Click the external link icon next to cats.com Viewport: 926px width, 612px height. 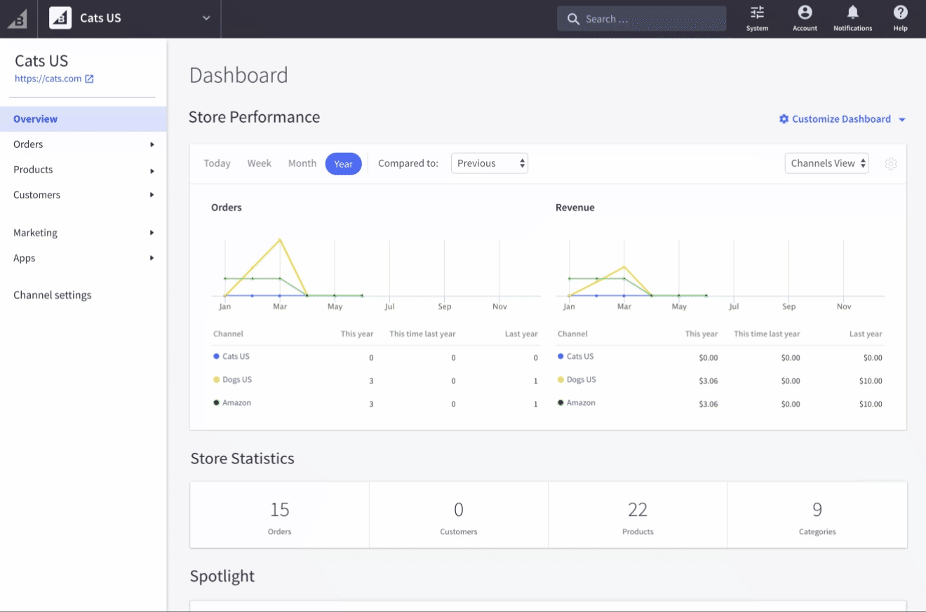pos(89,79)
